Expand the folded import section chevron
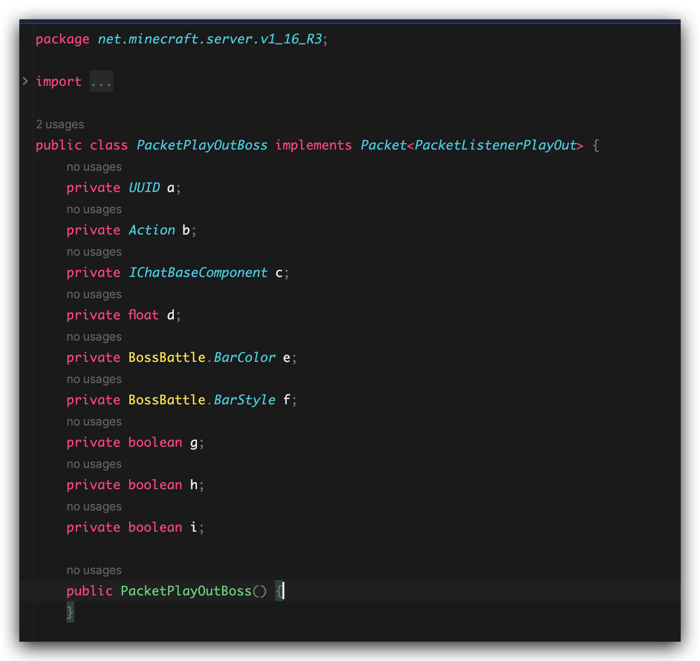 click(25, 81)
